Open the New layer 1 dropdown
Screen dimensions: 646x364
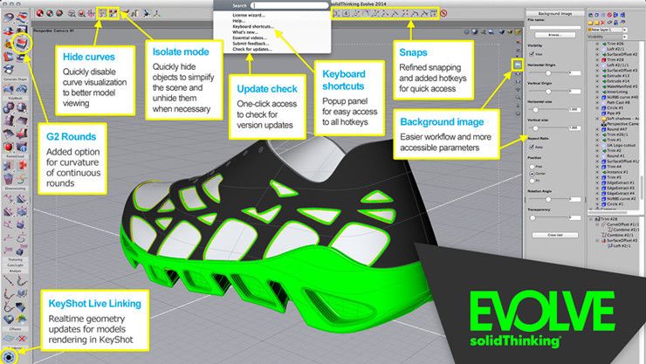624,30
